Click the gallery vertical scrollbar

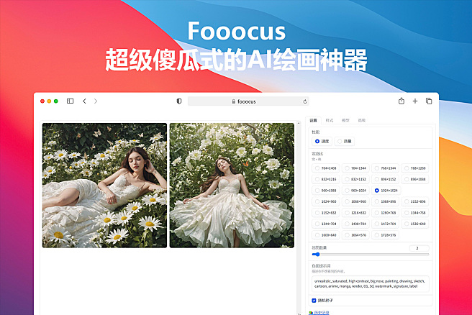pos(299,218)
